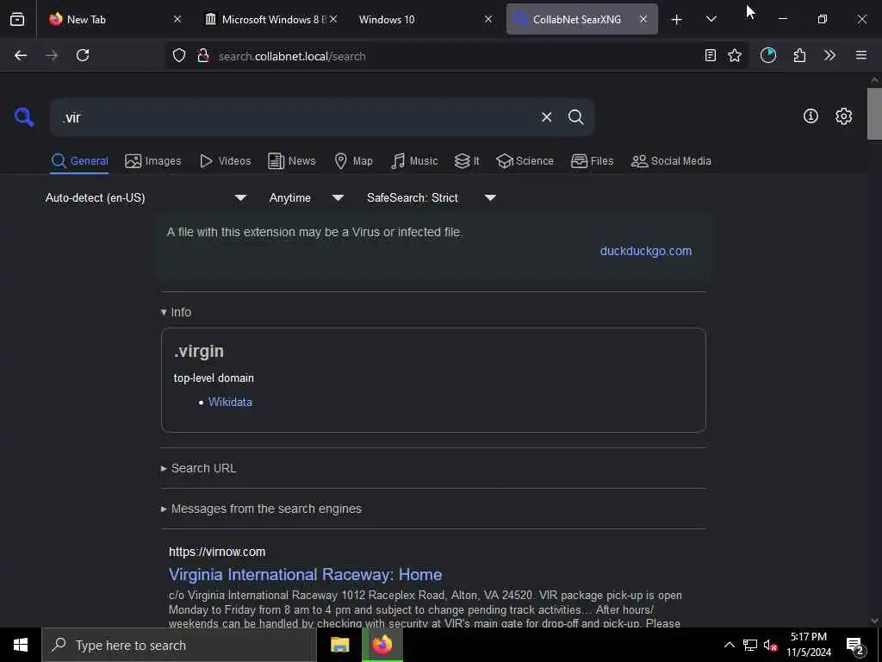Show hidden system tray icons
882x662 pixels.
pos(729,645)
